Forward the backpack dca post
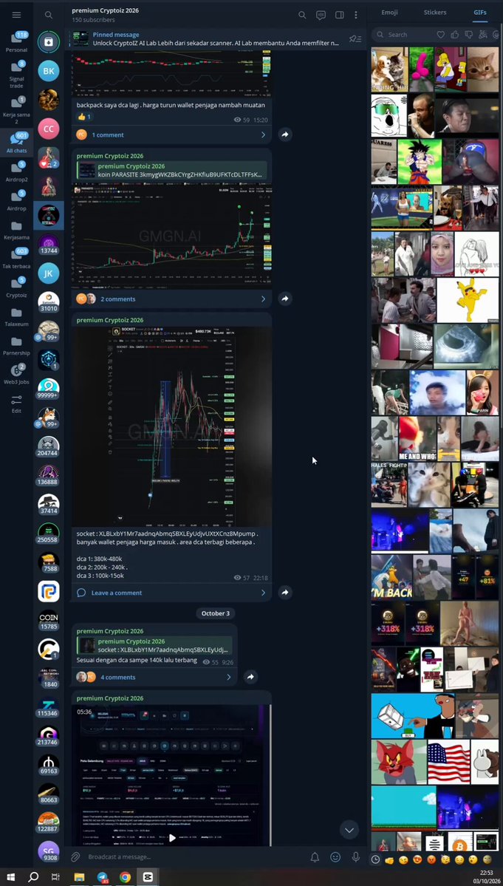Screen dimensions: 503x886 click(285, 134)
